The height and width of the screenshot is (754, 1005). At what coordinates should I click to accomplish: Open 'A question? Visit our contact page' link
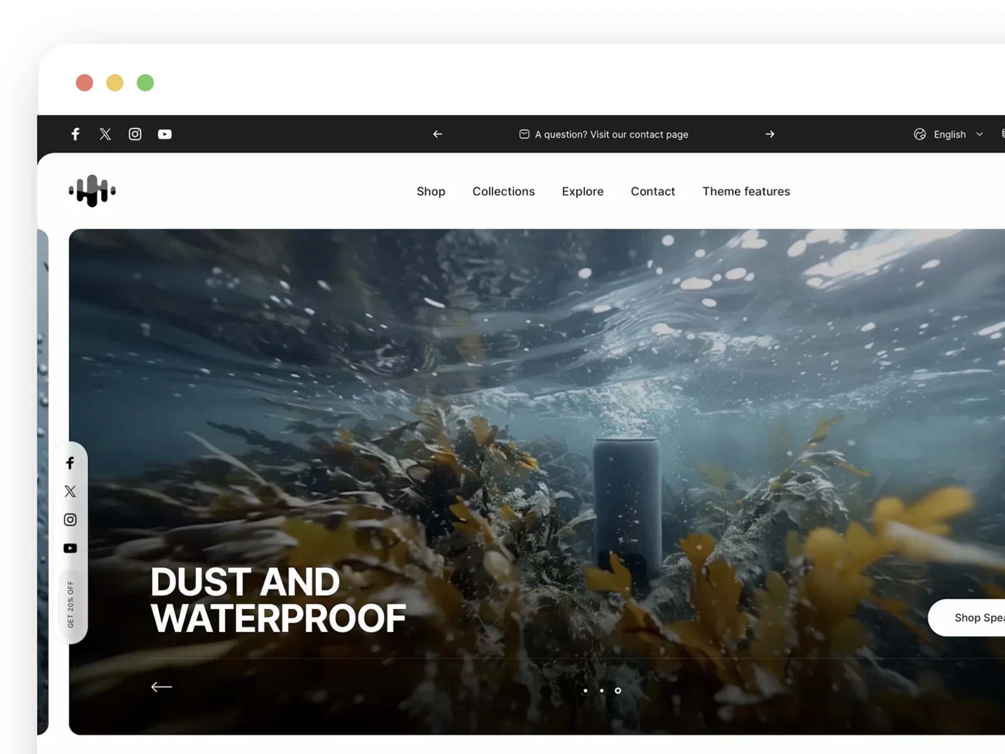[x=611, y=134]
